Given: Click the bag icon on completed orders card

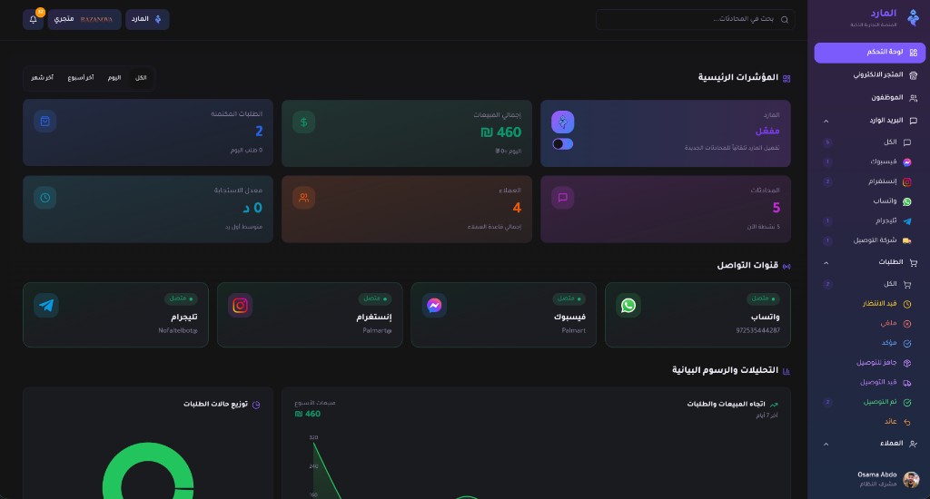Looking at the screenshot, I should [x=45, y=122].
